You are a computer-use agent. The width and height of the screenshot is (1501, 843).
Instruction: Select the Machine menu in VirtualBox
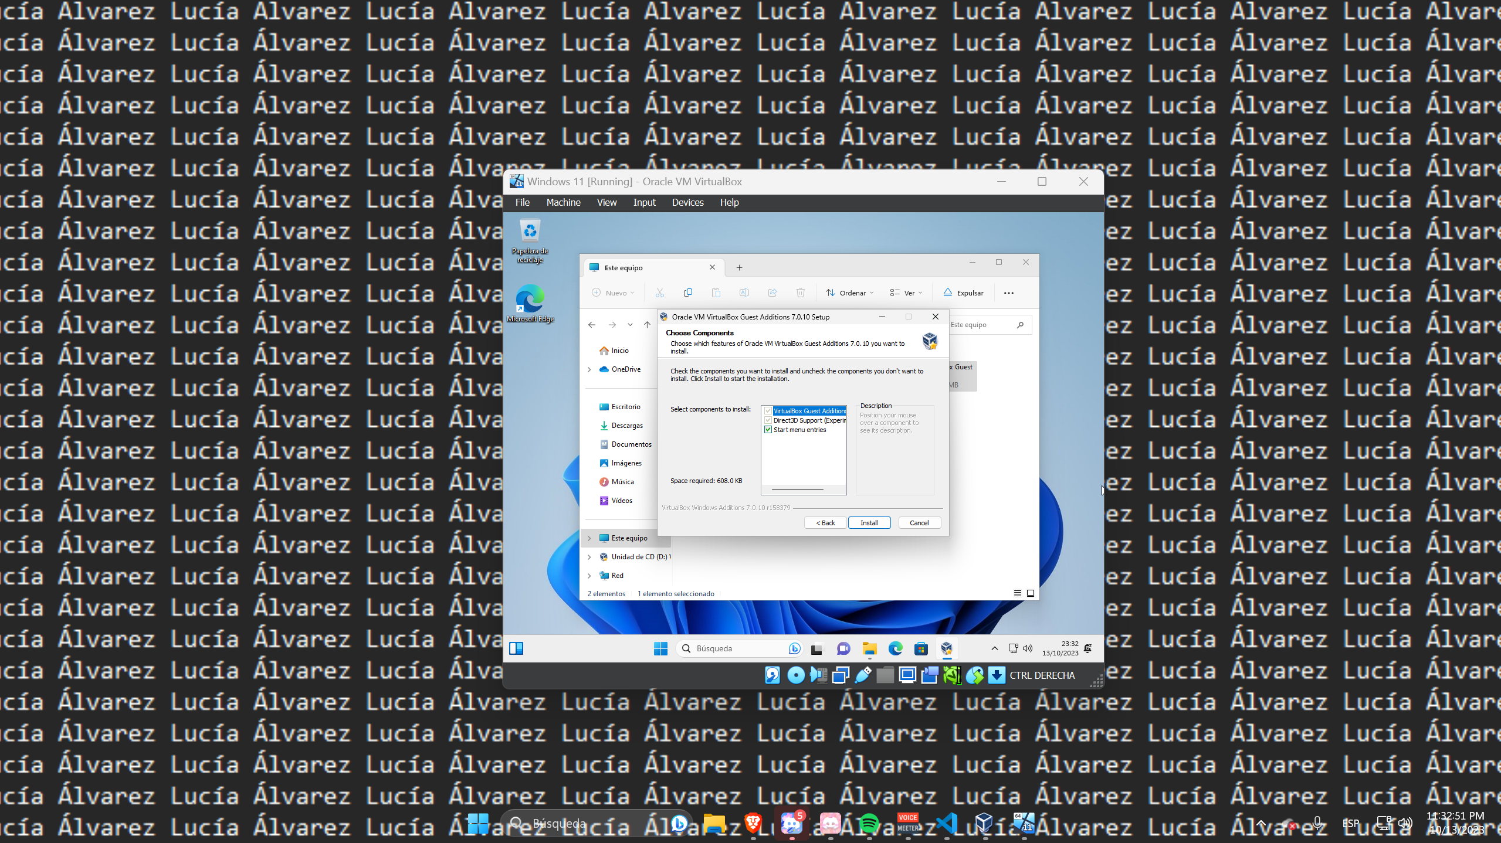pyautogui.click(x=563, y=202)
